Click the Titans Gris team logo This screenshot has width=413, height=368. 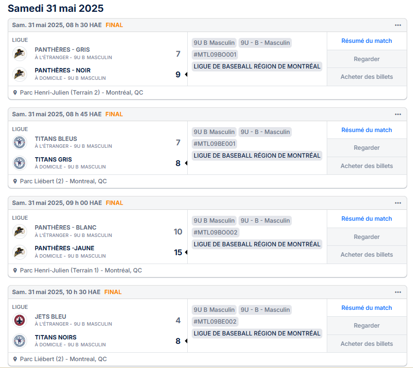(x=20, y=163)
